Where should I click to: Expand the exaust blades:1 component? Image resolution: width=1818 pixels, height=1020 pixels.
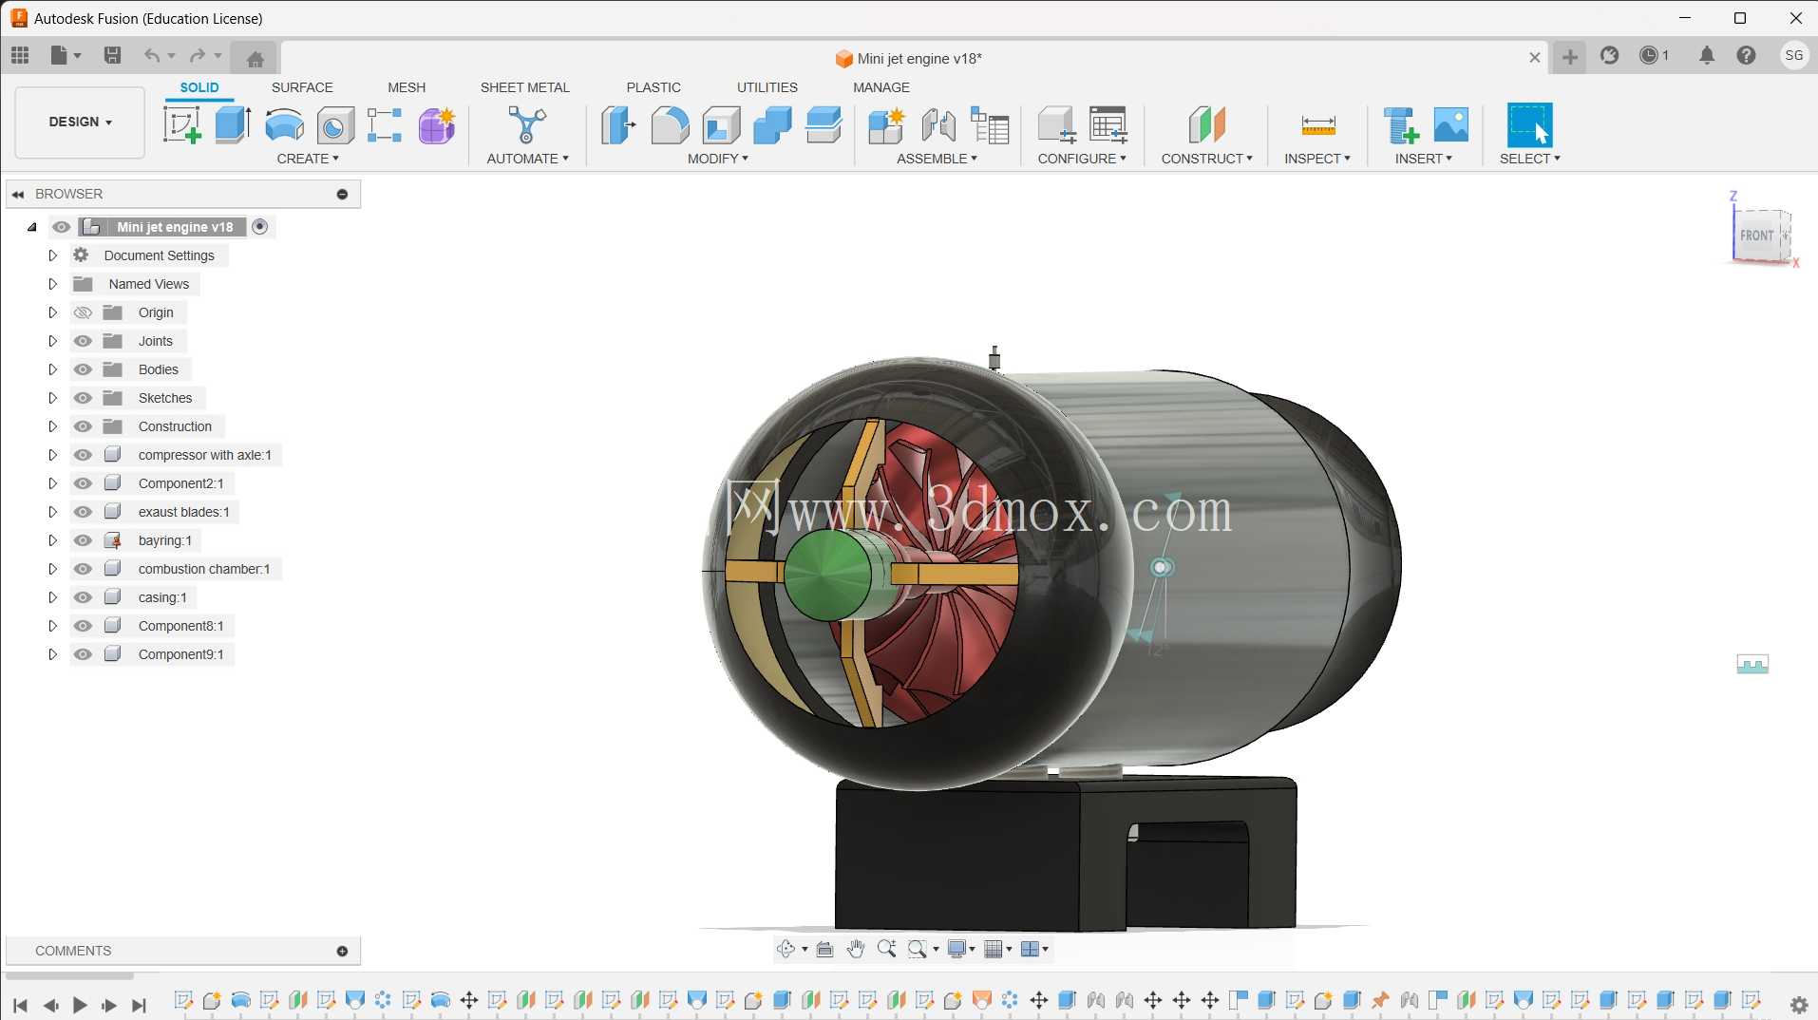(52, 512)
